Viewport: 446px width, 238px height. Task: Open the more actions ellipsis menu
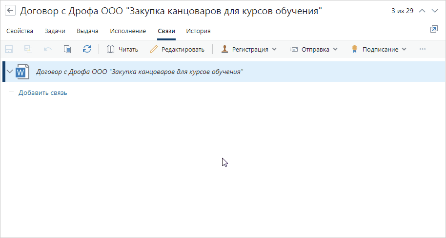(423, 49)
